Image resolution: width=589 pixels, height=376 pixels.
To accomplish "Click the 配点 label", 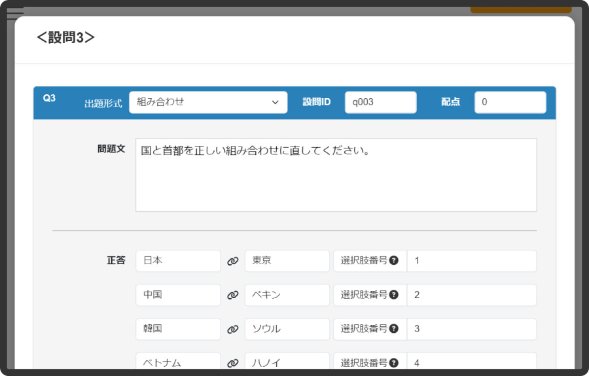I will click(450, 102).
